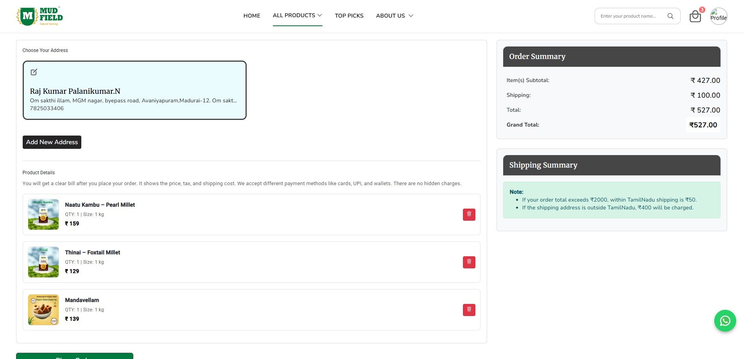This screenshot has width=744, height=359.
Task: Click Naatu Kambu product thumbnail
Action: (x=43, y=214)
